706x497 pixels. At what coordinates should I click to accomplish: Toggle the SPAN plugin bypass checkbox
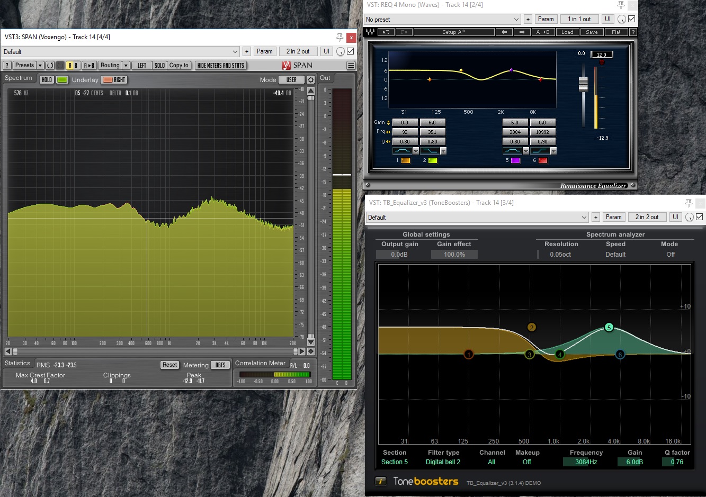(x=350, y=51)
